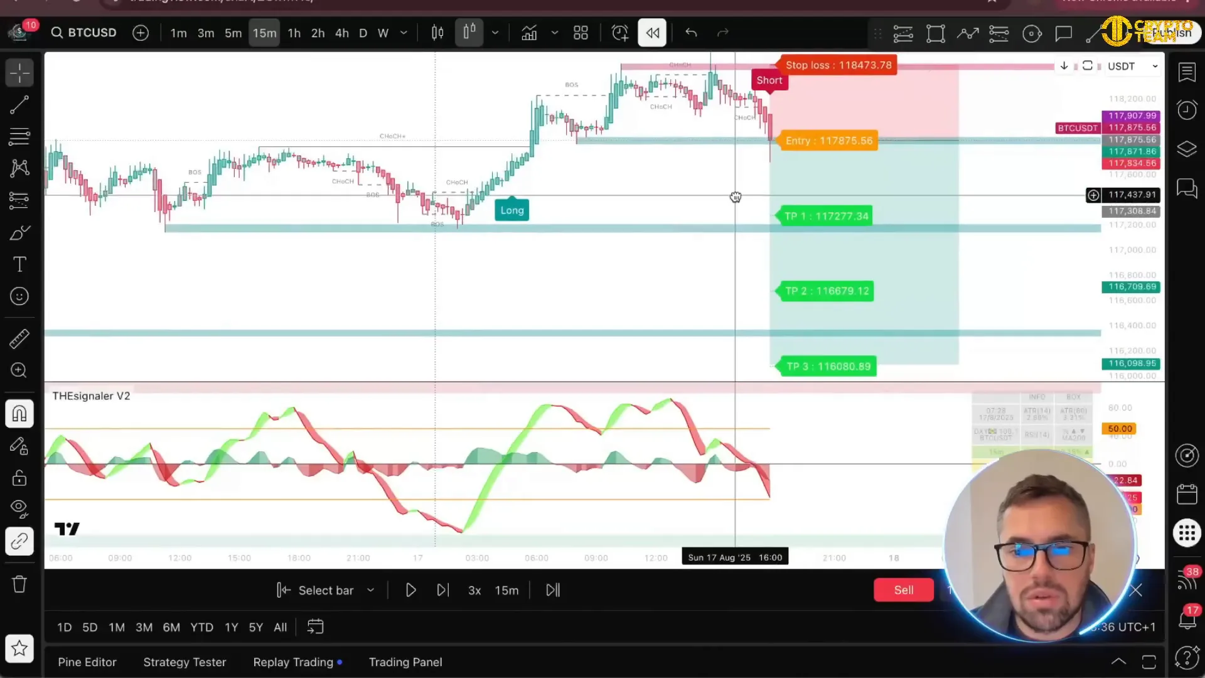Screen dimensions: 1205x678
Task: Redo the chart action
Action: point(723,33)
